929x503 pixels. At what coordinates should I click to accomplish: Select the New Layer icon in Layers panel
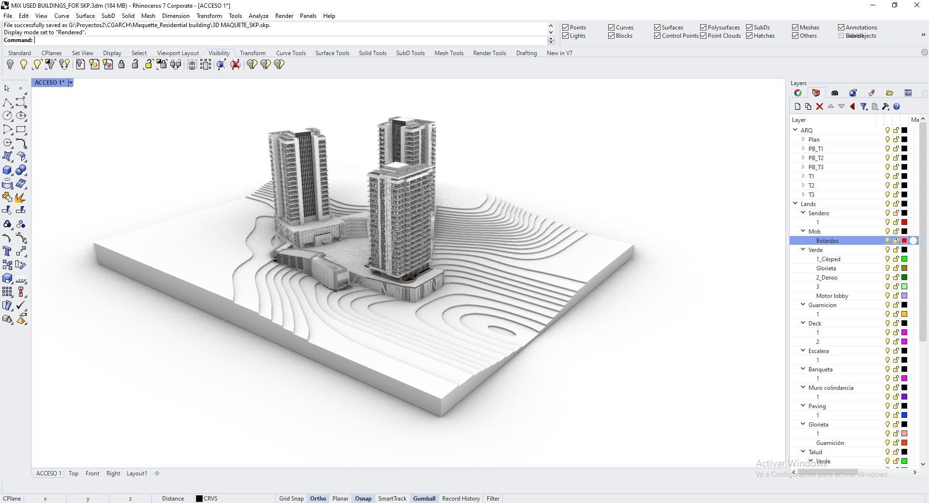(x=798, y=106)
